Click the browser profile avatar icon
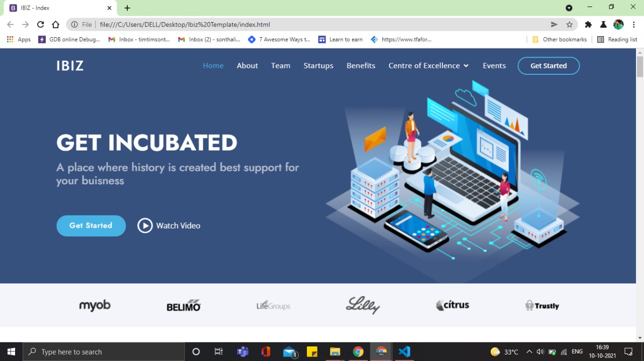The image size is (644, 361). (x=618, y=24)
